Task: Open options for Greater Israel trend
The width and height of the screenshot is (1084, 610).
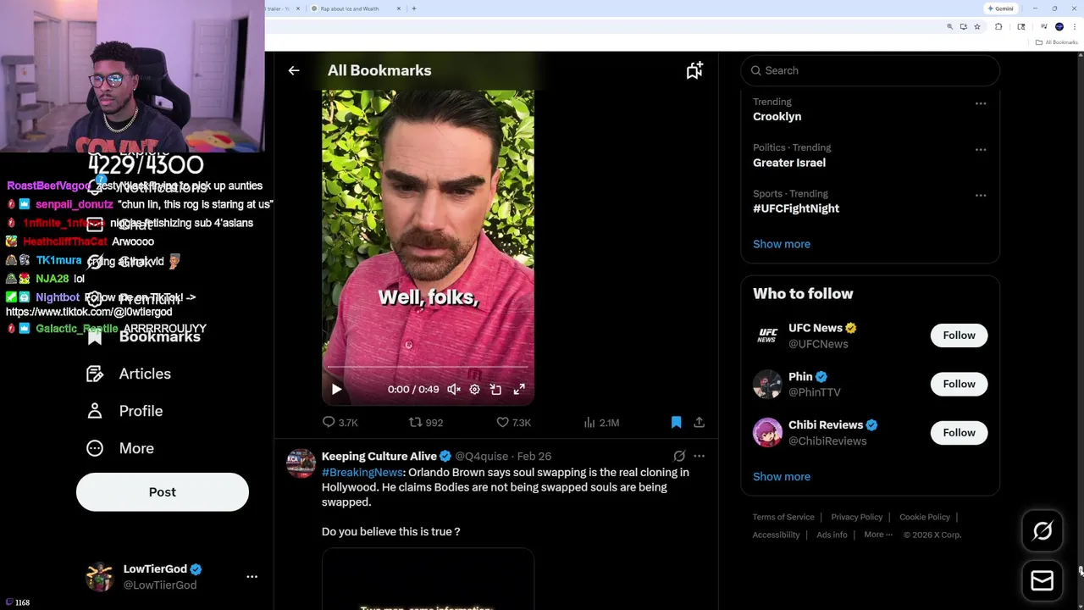Action: point(980,149)
